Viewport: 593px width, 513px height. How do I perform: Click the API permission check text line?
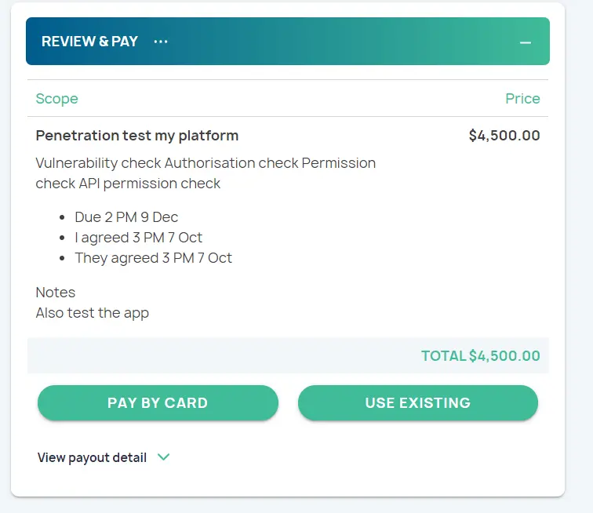128,184
